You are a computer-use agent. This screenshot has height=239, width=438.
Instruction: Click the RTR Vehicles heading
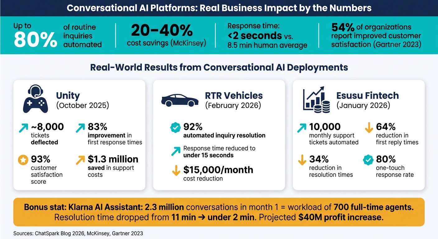click(x=234, y=96)
